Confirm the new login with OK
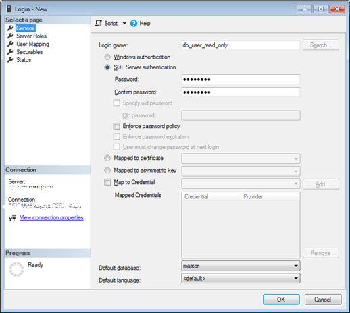The width and height of the screenshot is (350, 313). [x=281, y=300]
